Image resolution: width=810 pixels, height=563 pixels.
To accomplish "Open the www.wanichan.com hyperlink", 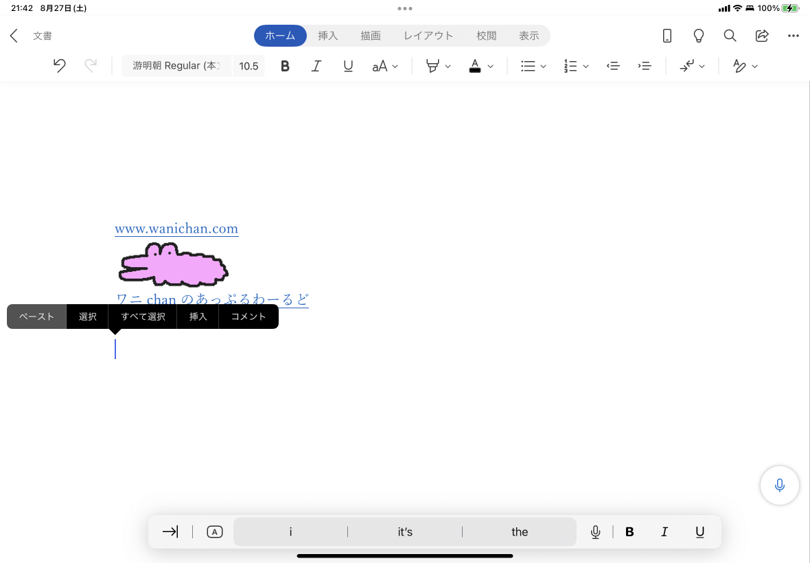I will point(176,229).
